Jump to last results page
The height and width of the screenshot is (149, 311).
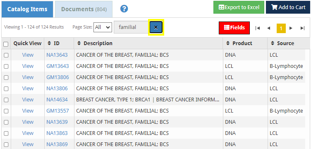click(302, 28)
